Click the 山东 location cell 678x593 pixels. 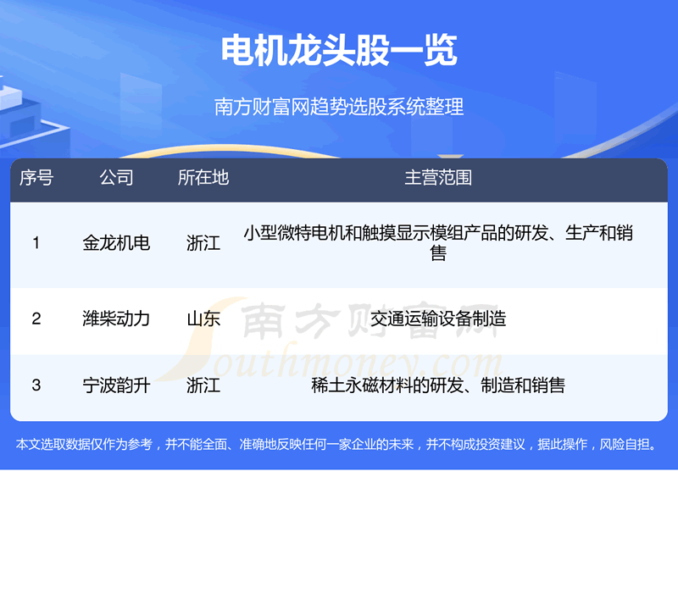[x=203, y=319]
